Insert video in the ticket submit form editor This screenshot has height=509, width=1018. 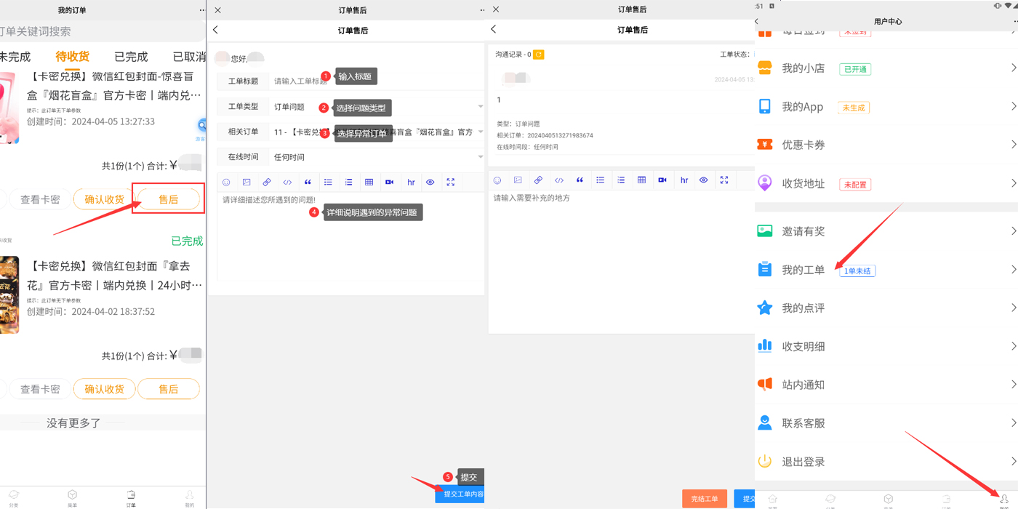[389, 183]
